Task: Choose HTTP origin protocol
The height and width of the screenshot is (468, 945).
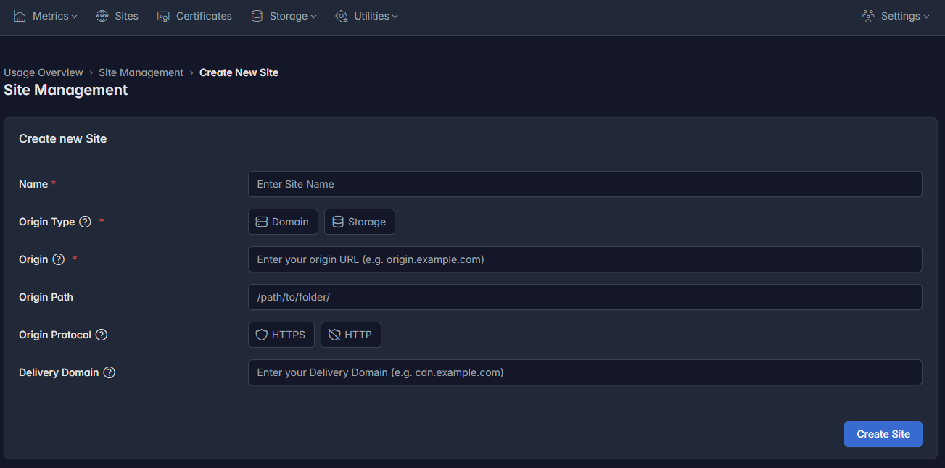Action: pyautogui.click(x=351, y=335)
